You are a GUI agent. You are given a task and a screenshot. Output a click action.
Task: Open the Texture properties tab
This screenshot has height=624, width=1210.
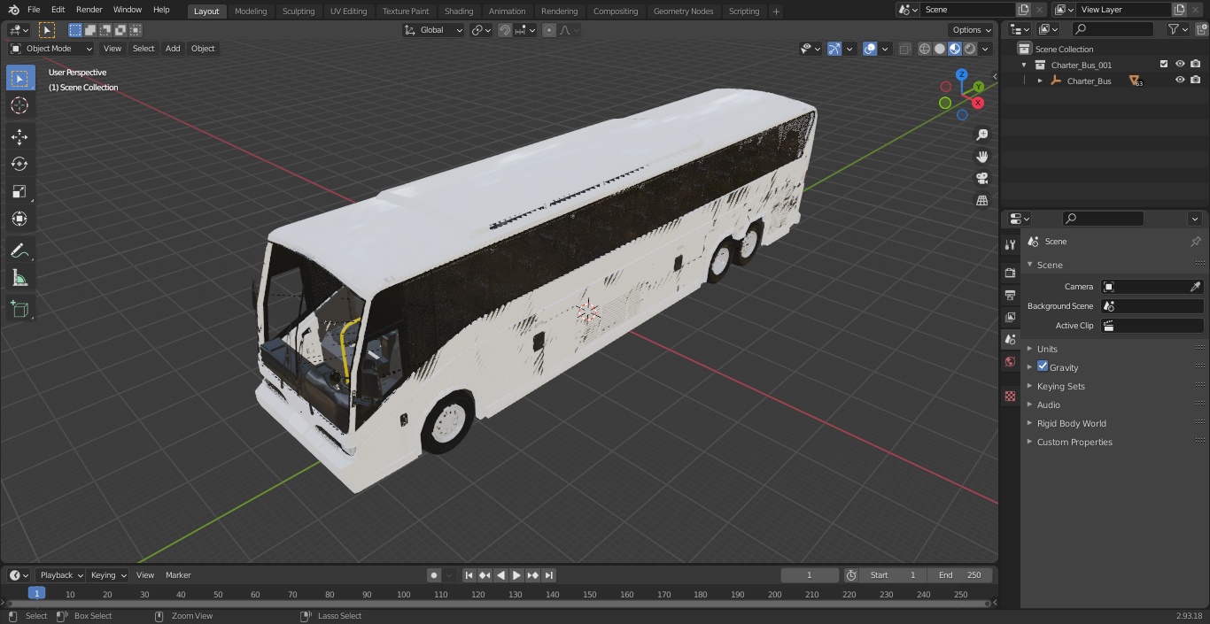[x=1010, y=396]
